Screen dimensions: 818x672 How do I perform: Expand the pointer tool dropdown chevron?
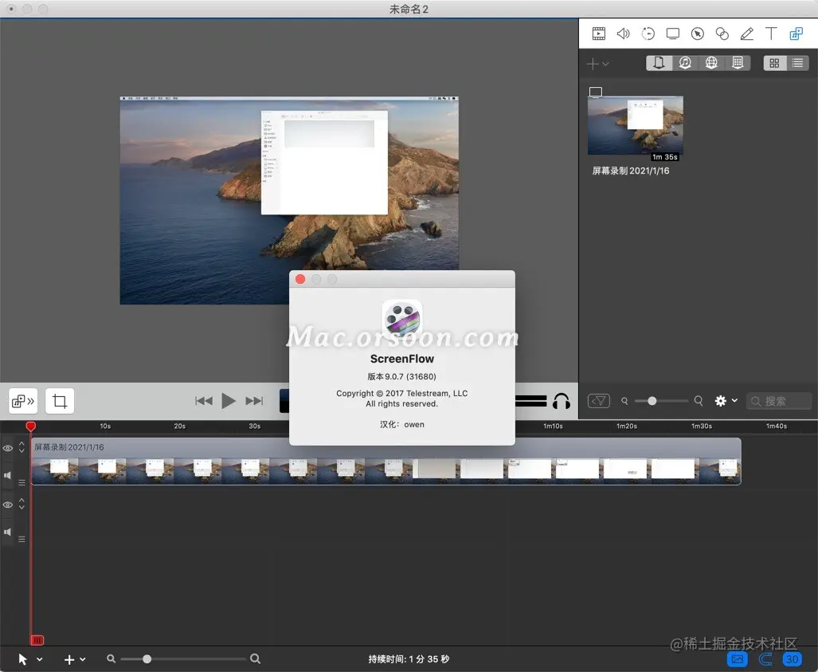40,659
